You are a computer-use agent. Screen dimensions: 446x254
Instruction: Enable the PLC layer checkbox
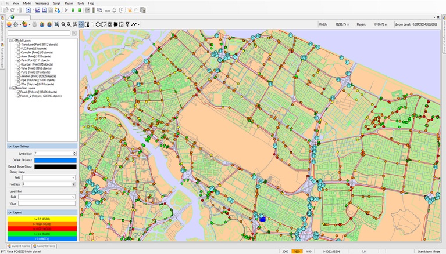coord(18,48)
